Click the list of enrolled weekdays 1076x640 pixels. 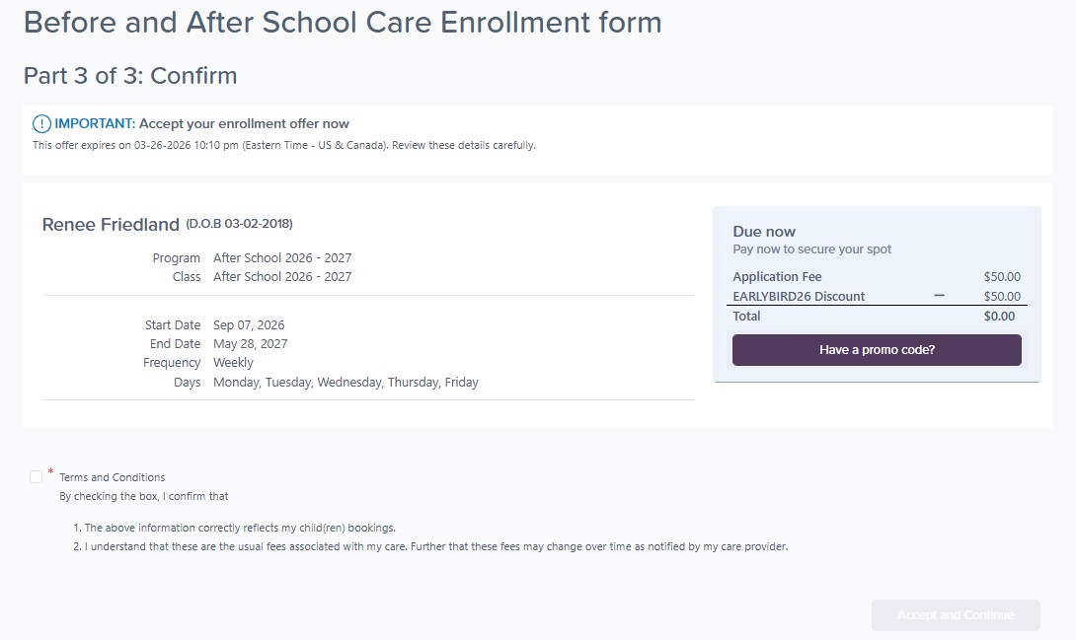(346, 383)
